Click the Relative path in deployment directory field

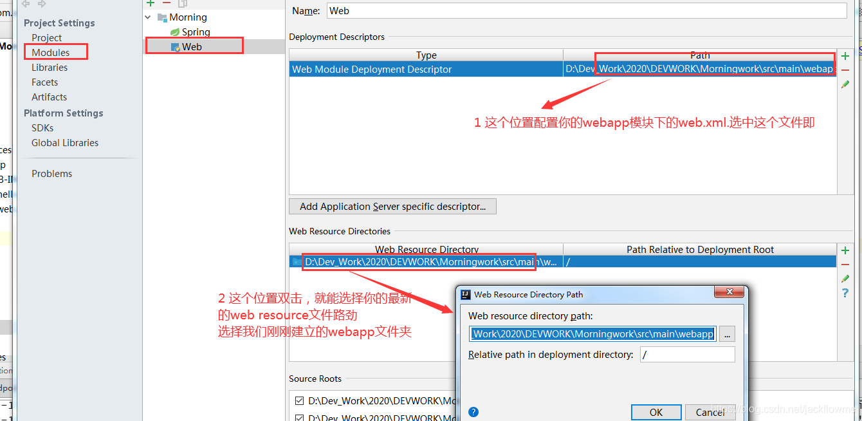point(687,355)
